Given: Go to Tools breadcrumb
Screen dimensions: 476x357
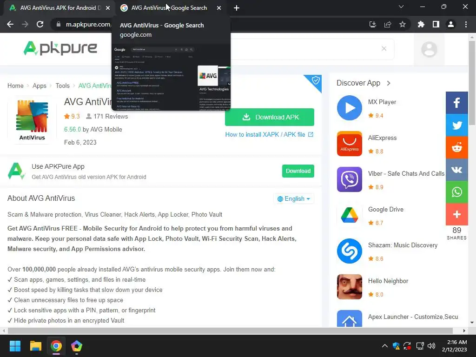Looking at the screenshot, I should click(x=63, y=86).
